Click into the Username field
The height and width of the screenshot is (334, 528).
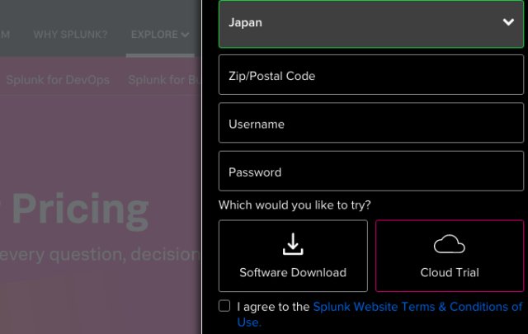click(x=371, y=125)
